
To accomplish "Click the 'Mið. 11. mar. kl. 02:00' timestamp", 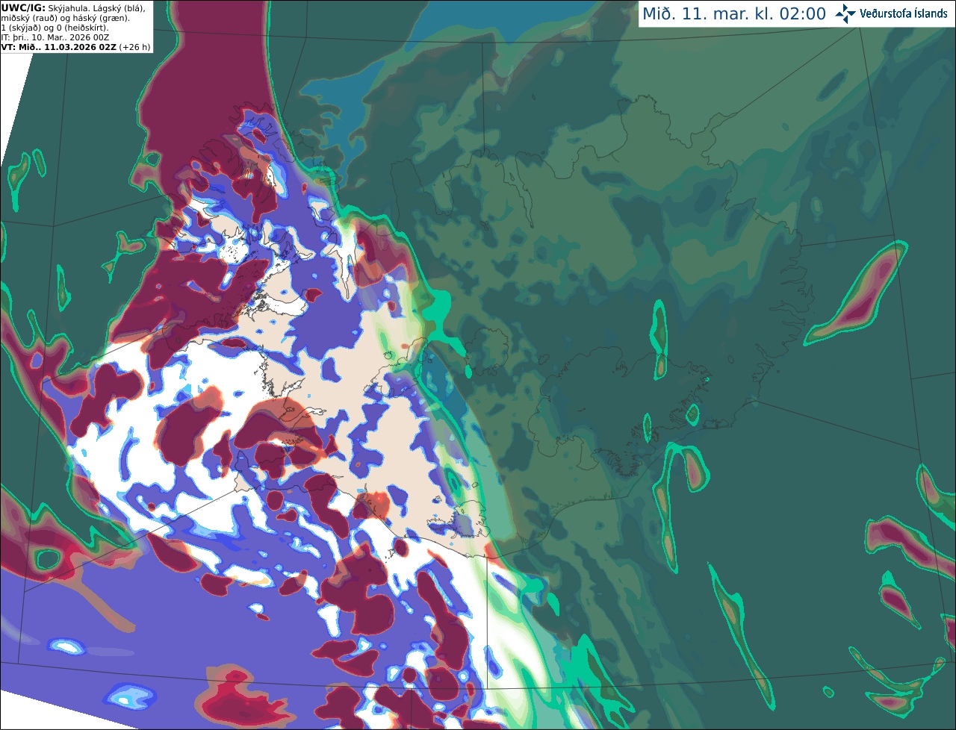I will [734, 14].
